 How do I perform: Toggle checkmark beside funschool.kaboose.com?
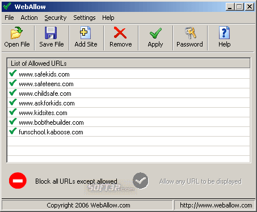(13, 131)
